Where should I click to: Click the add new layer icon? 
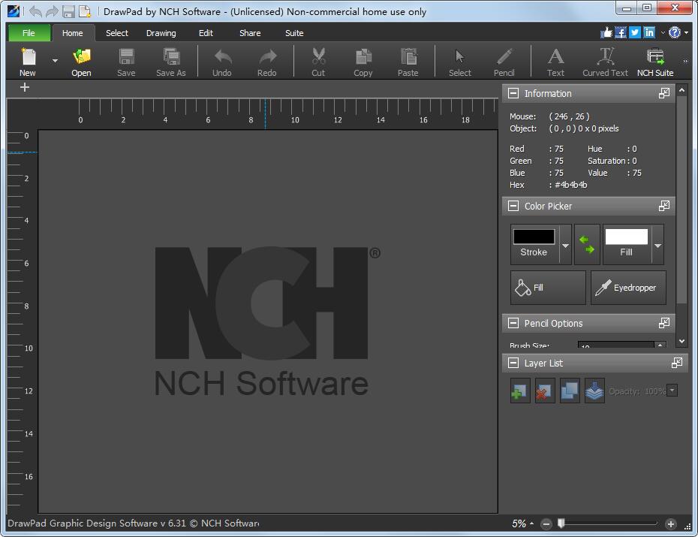point(520,391)
